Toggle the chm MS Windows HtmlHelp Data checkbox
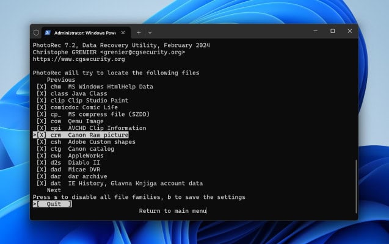 (x=42, y=87)
